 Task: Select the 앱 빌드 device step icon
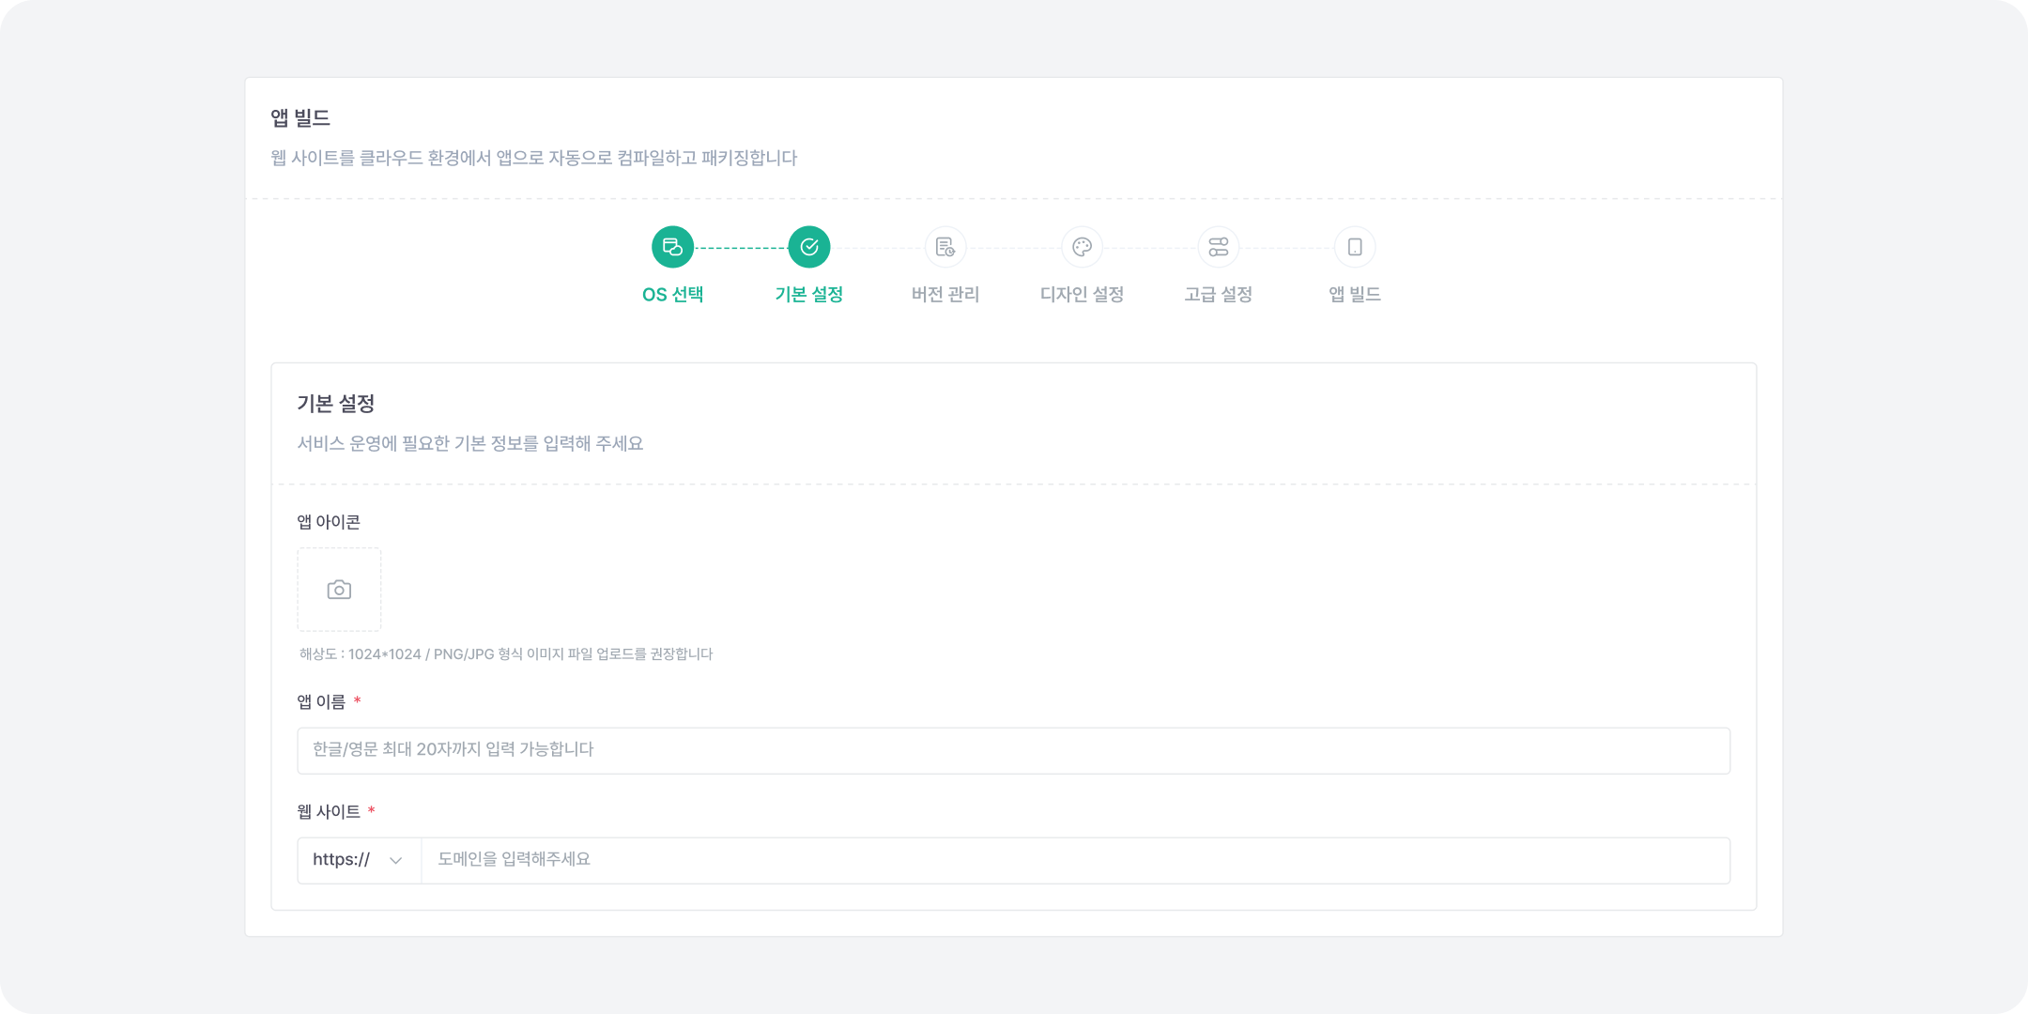(x=1355, y=247)
